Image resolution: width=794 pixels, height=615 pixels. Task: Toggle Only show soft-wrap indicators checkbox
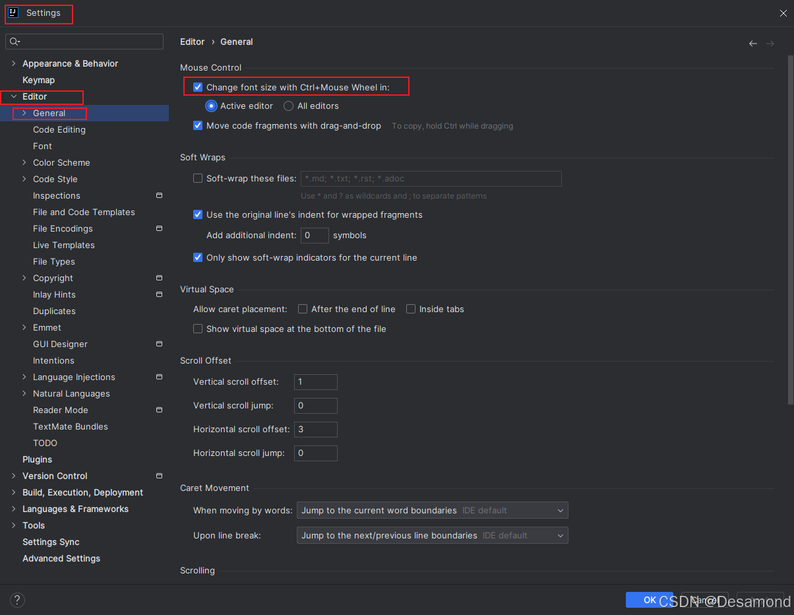[198, 257]
